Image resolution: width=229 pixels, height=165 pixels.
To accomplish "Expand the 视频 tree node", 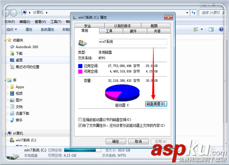I will tap(8, 93).
